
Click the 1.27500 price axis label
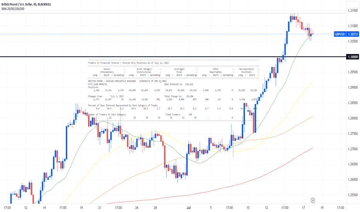tap(353, 133)
